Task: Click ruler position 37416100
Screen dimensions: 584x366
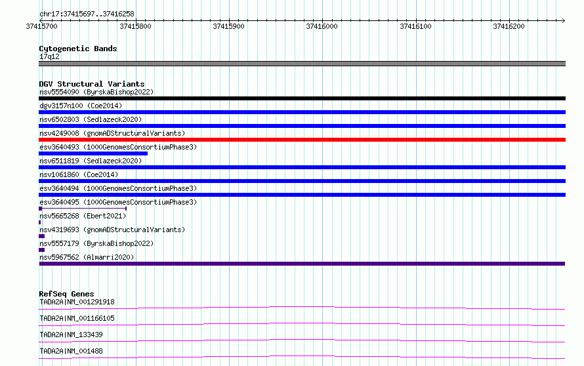Action: click(x=415, y=26)
